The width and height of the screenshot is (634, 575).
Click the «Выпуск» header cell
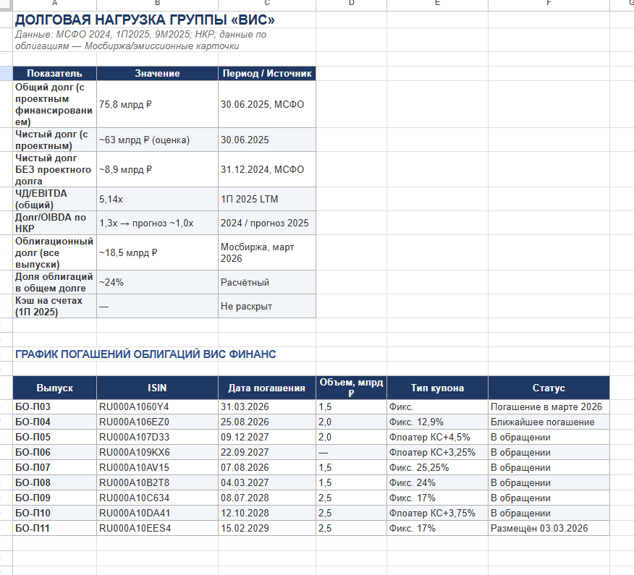coord(54,388)
